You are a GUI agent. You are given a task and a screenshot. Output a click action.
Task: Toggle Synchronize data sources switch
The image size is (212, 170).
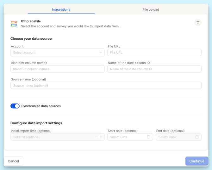[15, 106]
